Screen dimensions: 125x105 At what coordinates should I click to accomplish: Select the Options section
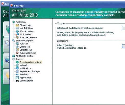19,59
